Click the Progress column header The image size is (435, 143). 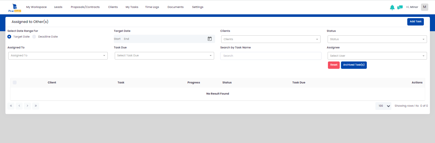click(x=194, y=82)
